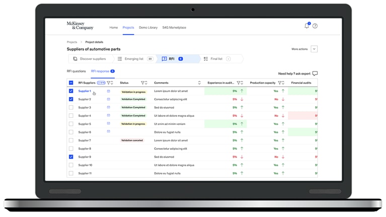Viewport: 386px width, 217px height.
Task: Filter the Production capacity column
Action: pos(279,83)
